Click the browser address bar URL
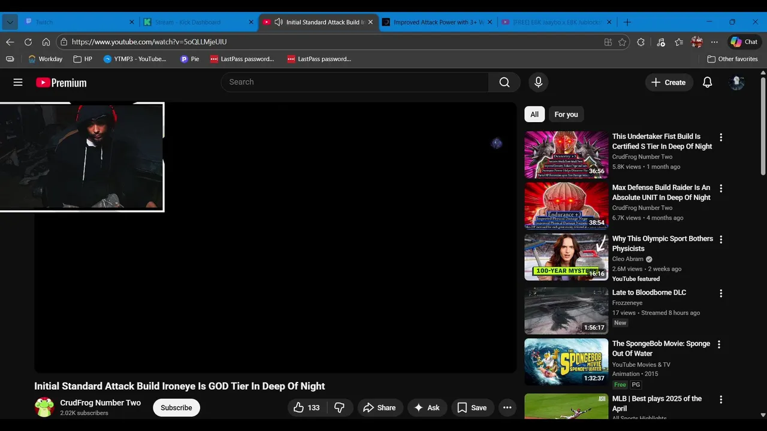The image size is (767, 431). [149, 42]
